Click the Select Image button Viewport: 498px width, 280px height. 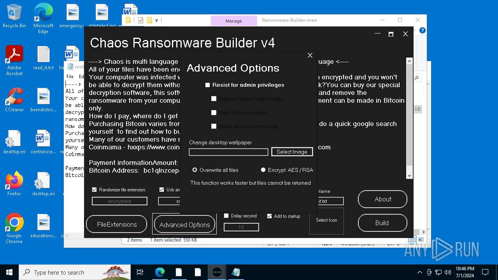click(292, 152)
